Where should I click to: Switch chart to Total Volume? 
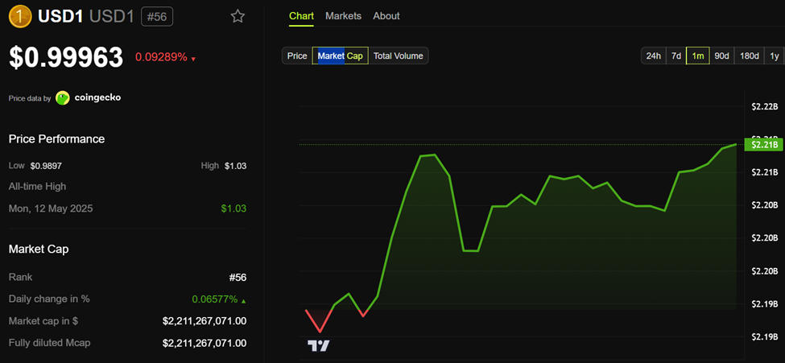[x=398, y=56]
